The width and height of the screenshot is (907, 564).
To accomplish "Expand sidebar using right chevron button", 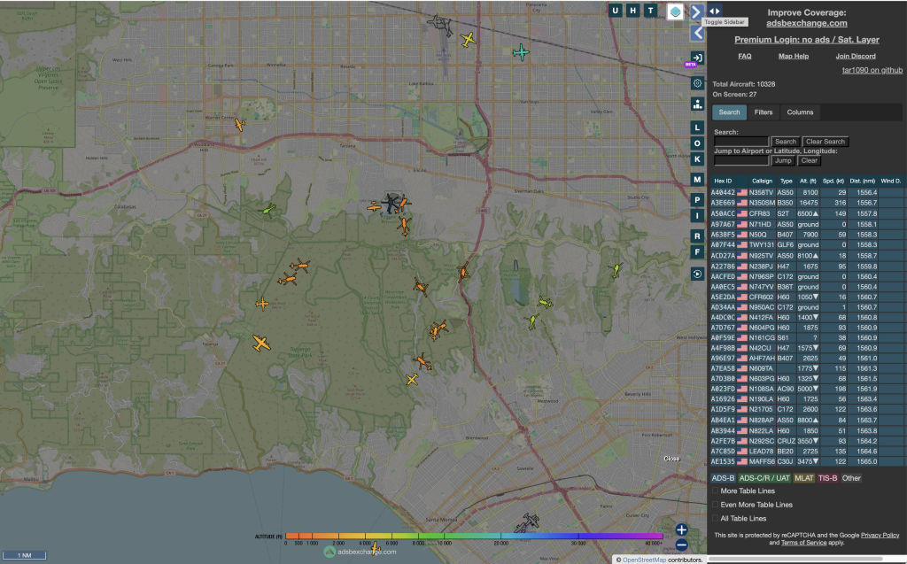I will pyautogui.click(x=697, y=12).
